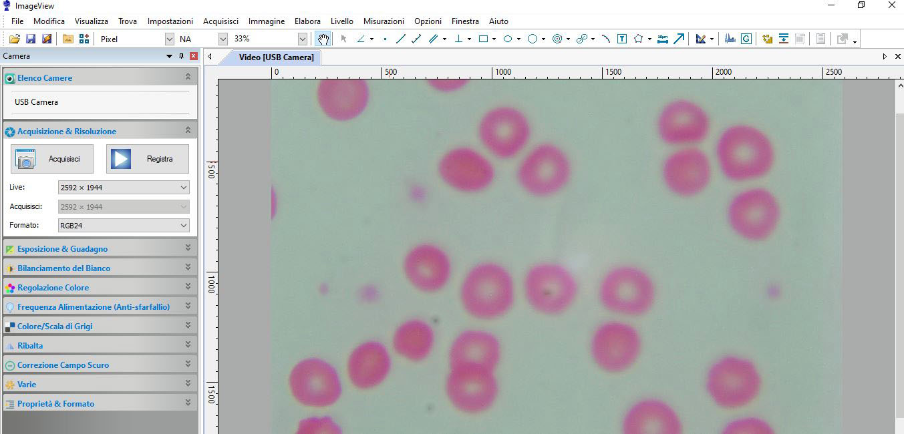Select the concentric circles tool
Viewport: 904px width, 434px height.
click(x=557, y=39)
